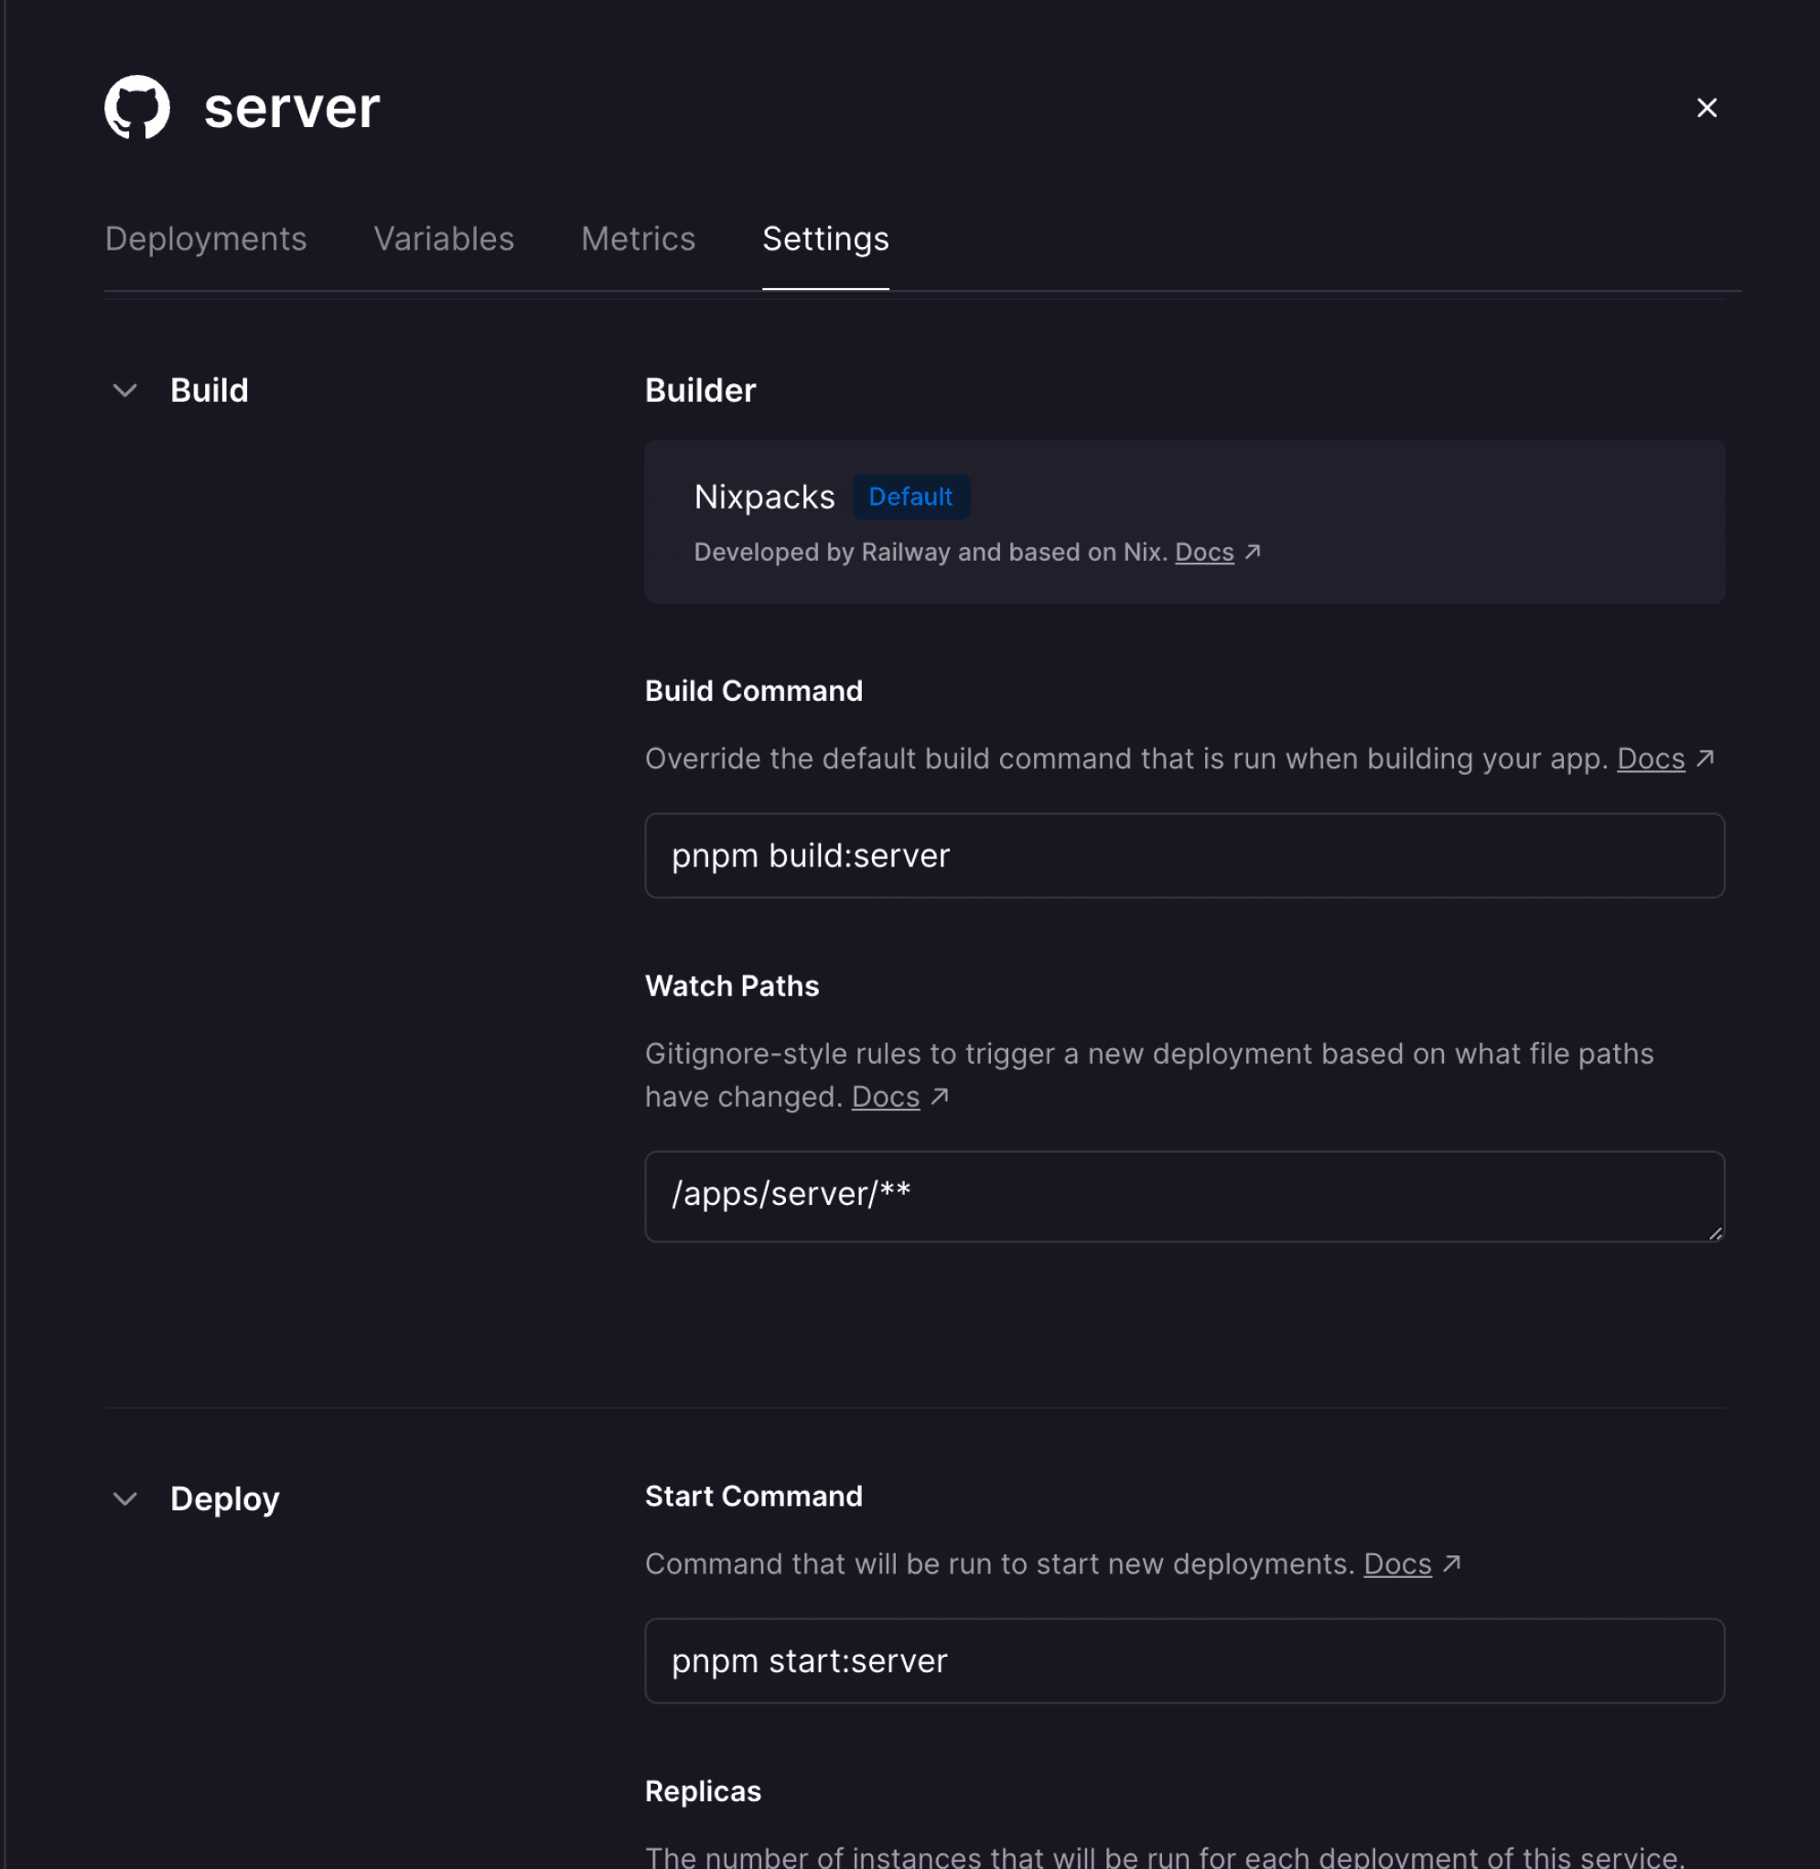Focus the Build Command input field

click(x=1183, y=855)
